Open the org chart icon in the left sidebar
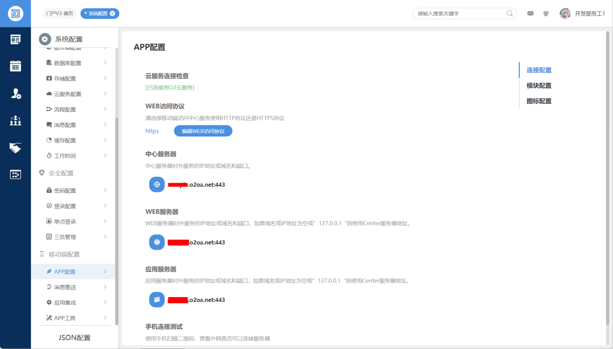Viewport: 613px width, 349px height. tap(16, 121)
